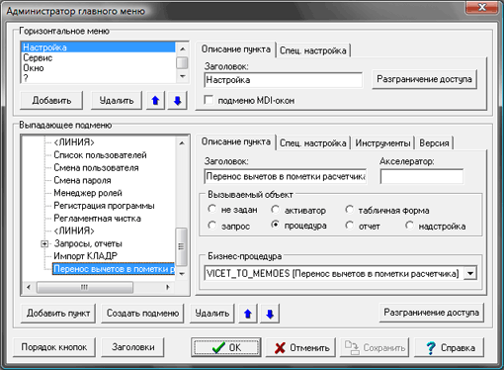Move horizontal menu item up with blue arrow
504x370 pixels.
point(155,101)
